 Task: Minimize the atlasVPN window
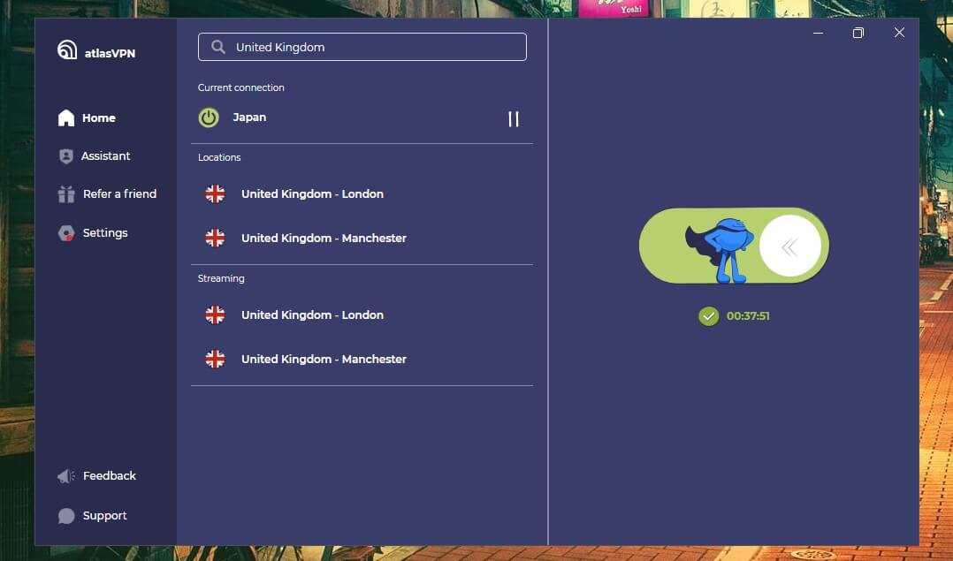pos(818,33)
